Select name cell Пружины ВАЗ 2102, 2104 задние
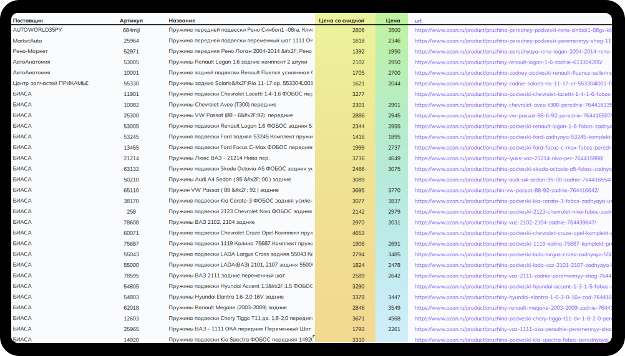The width and height of the screenshot is (625, 356). (x=211, y=222)
